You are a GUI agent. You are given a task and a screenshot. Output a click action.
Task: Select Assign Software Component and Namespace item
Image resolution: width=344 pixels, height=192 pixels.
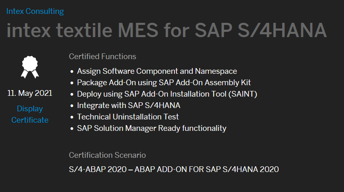(x=157, y=71)
